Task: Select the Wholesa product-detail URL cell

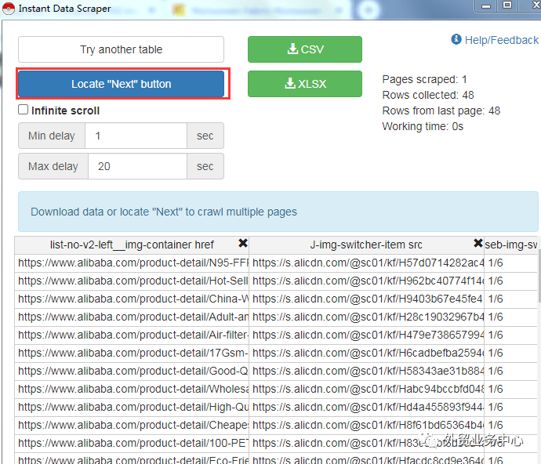Action: coord(132,389)
